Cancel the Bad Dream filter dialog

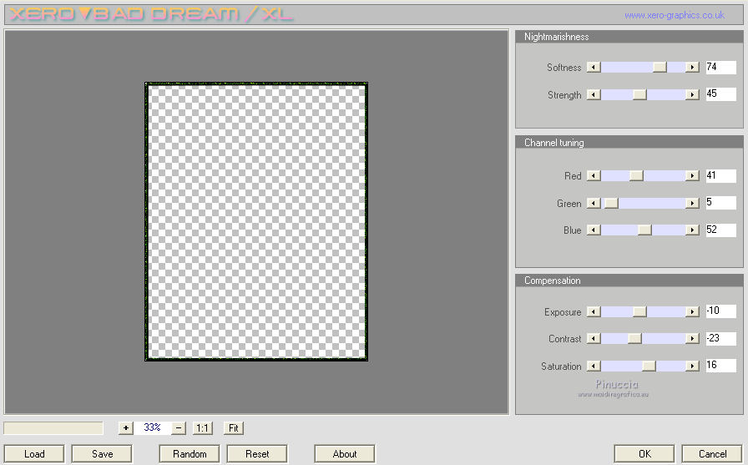[x=712, y=453]
